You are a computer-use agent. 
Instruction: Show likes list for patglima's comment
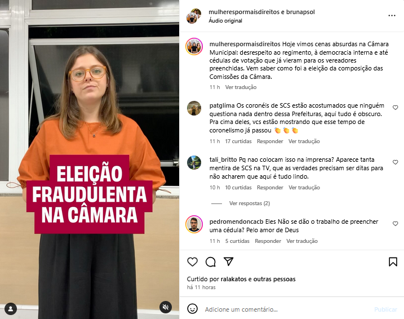click(238, 141)
